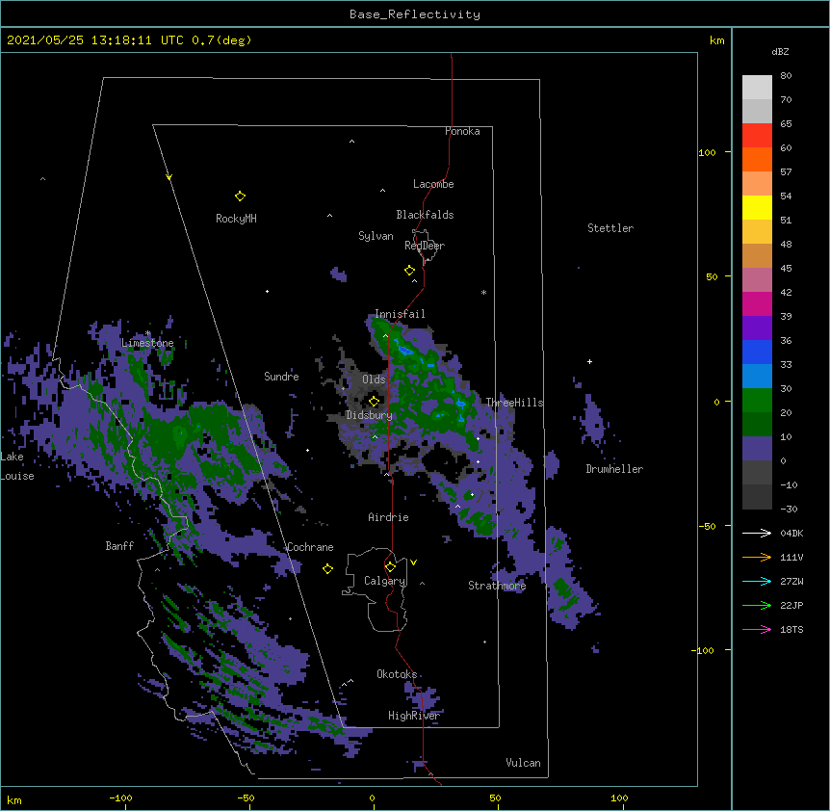Click the Base_Reflectivity title
Viewport: 830px width, 811px height.
pyautogui.click(x=415, y=14)
